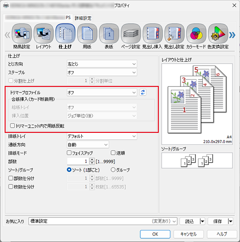The width and height of the screenshot is (240, 242).
Task: Open the お気に入り 標準設定 dropdown
Action: [x=103, y=221]
